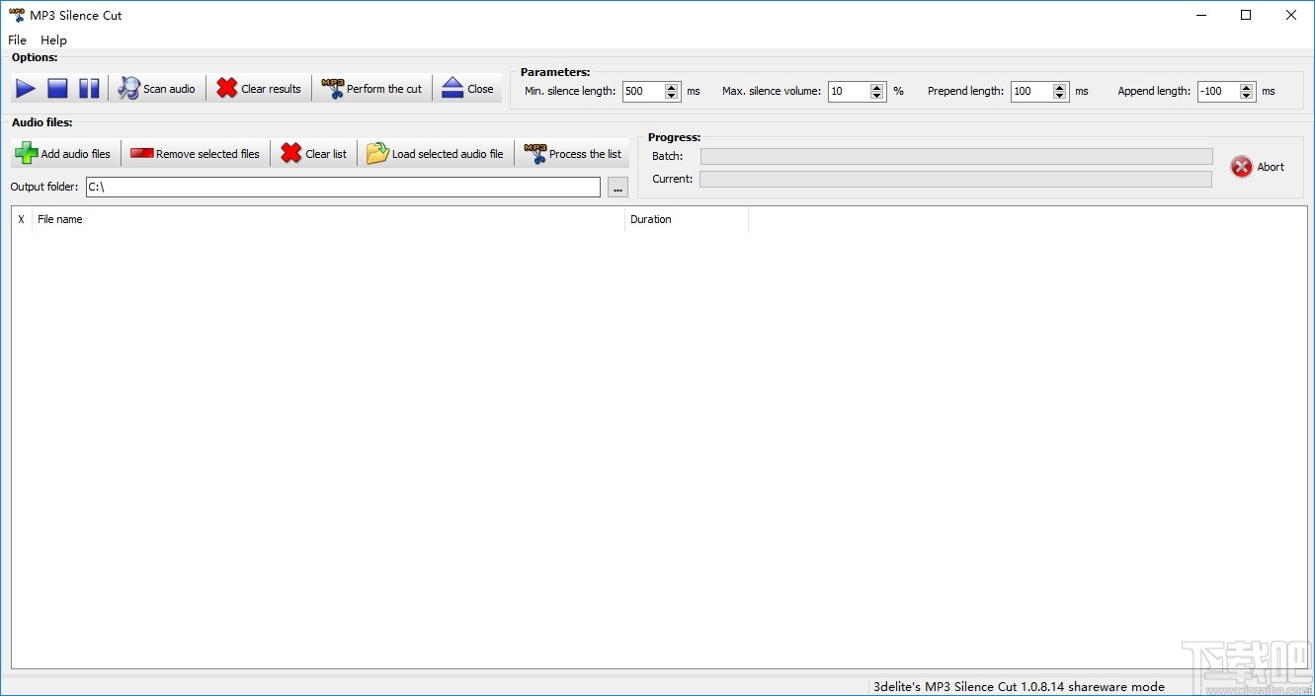Click the blue Play button

tap(26, 89)
